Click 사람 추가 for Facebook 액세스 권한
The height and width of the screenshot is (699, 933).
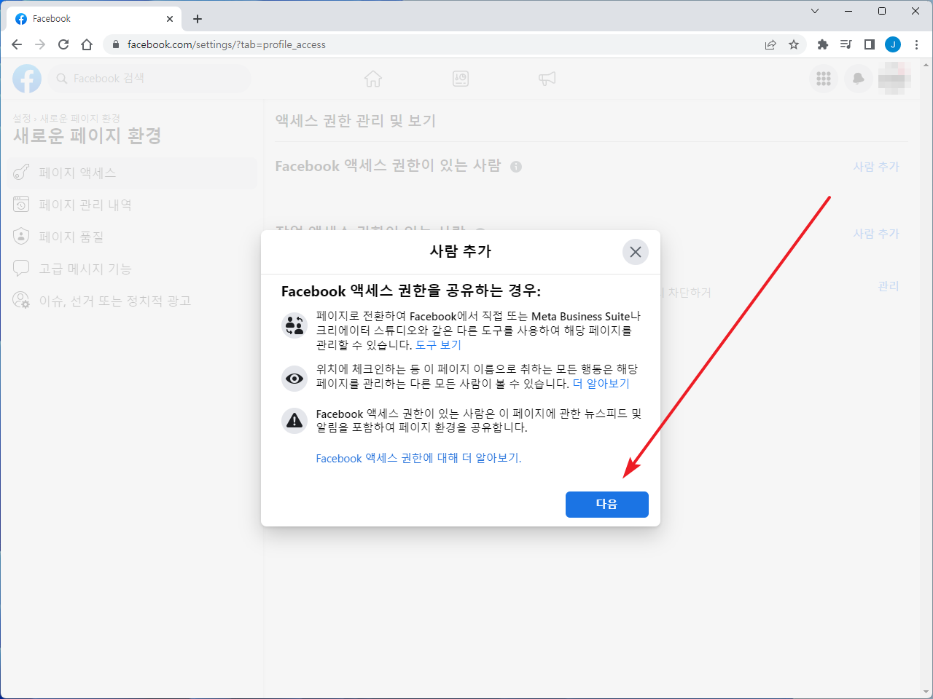point(876,167)
